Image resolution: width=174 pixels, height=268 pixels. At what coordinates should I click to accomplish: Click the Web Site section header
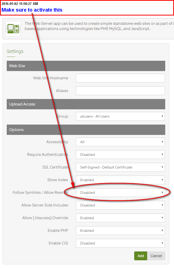[86, 66]
